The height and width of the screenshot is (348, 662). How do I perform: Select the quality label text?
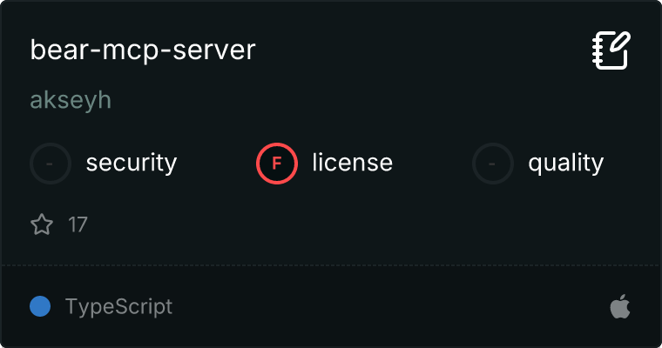pyautogui.click(x=565, y=163)
